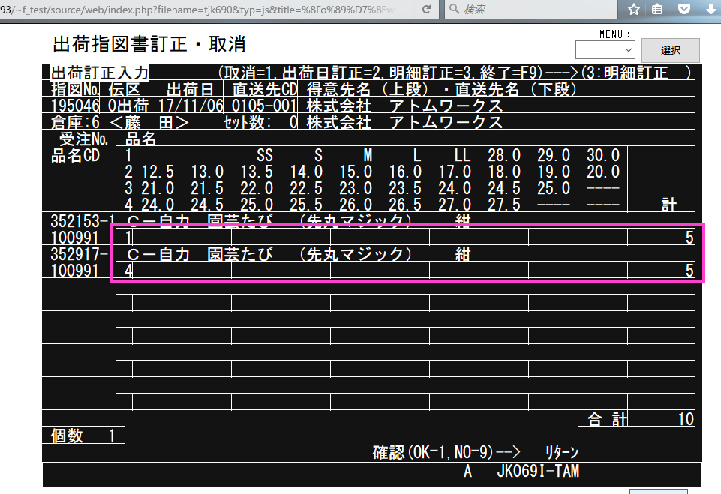Open the MENU dropdown

[x=605, y=49]
